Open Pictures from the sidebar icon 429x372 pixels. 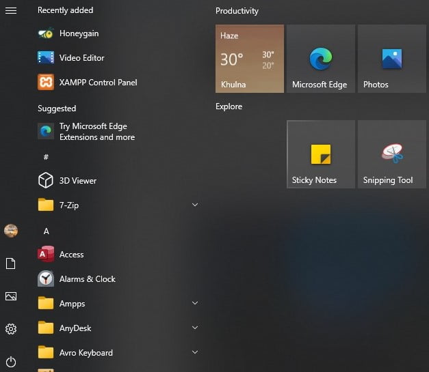pyautogui.click(x=11, y=296)
